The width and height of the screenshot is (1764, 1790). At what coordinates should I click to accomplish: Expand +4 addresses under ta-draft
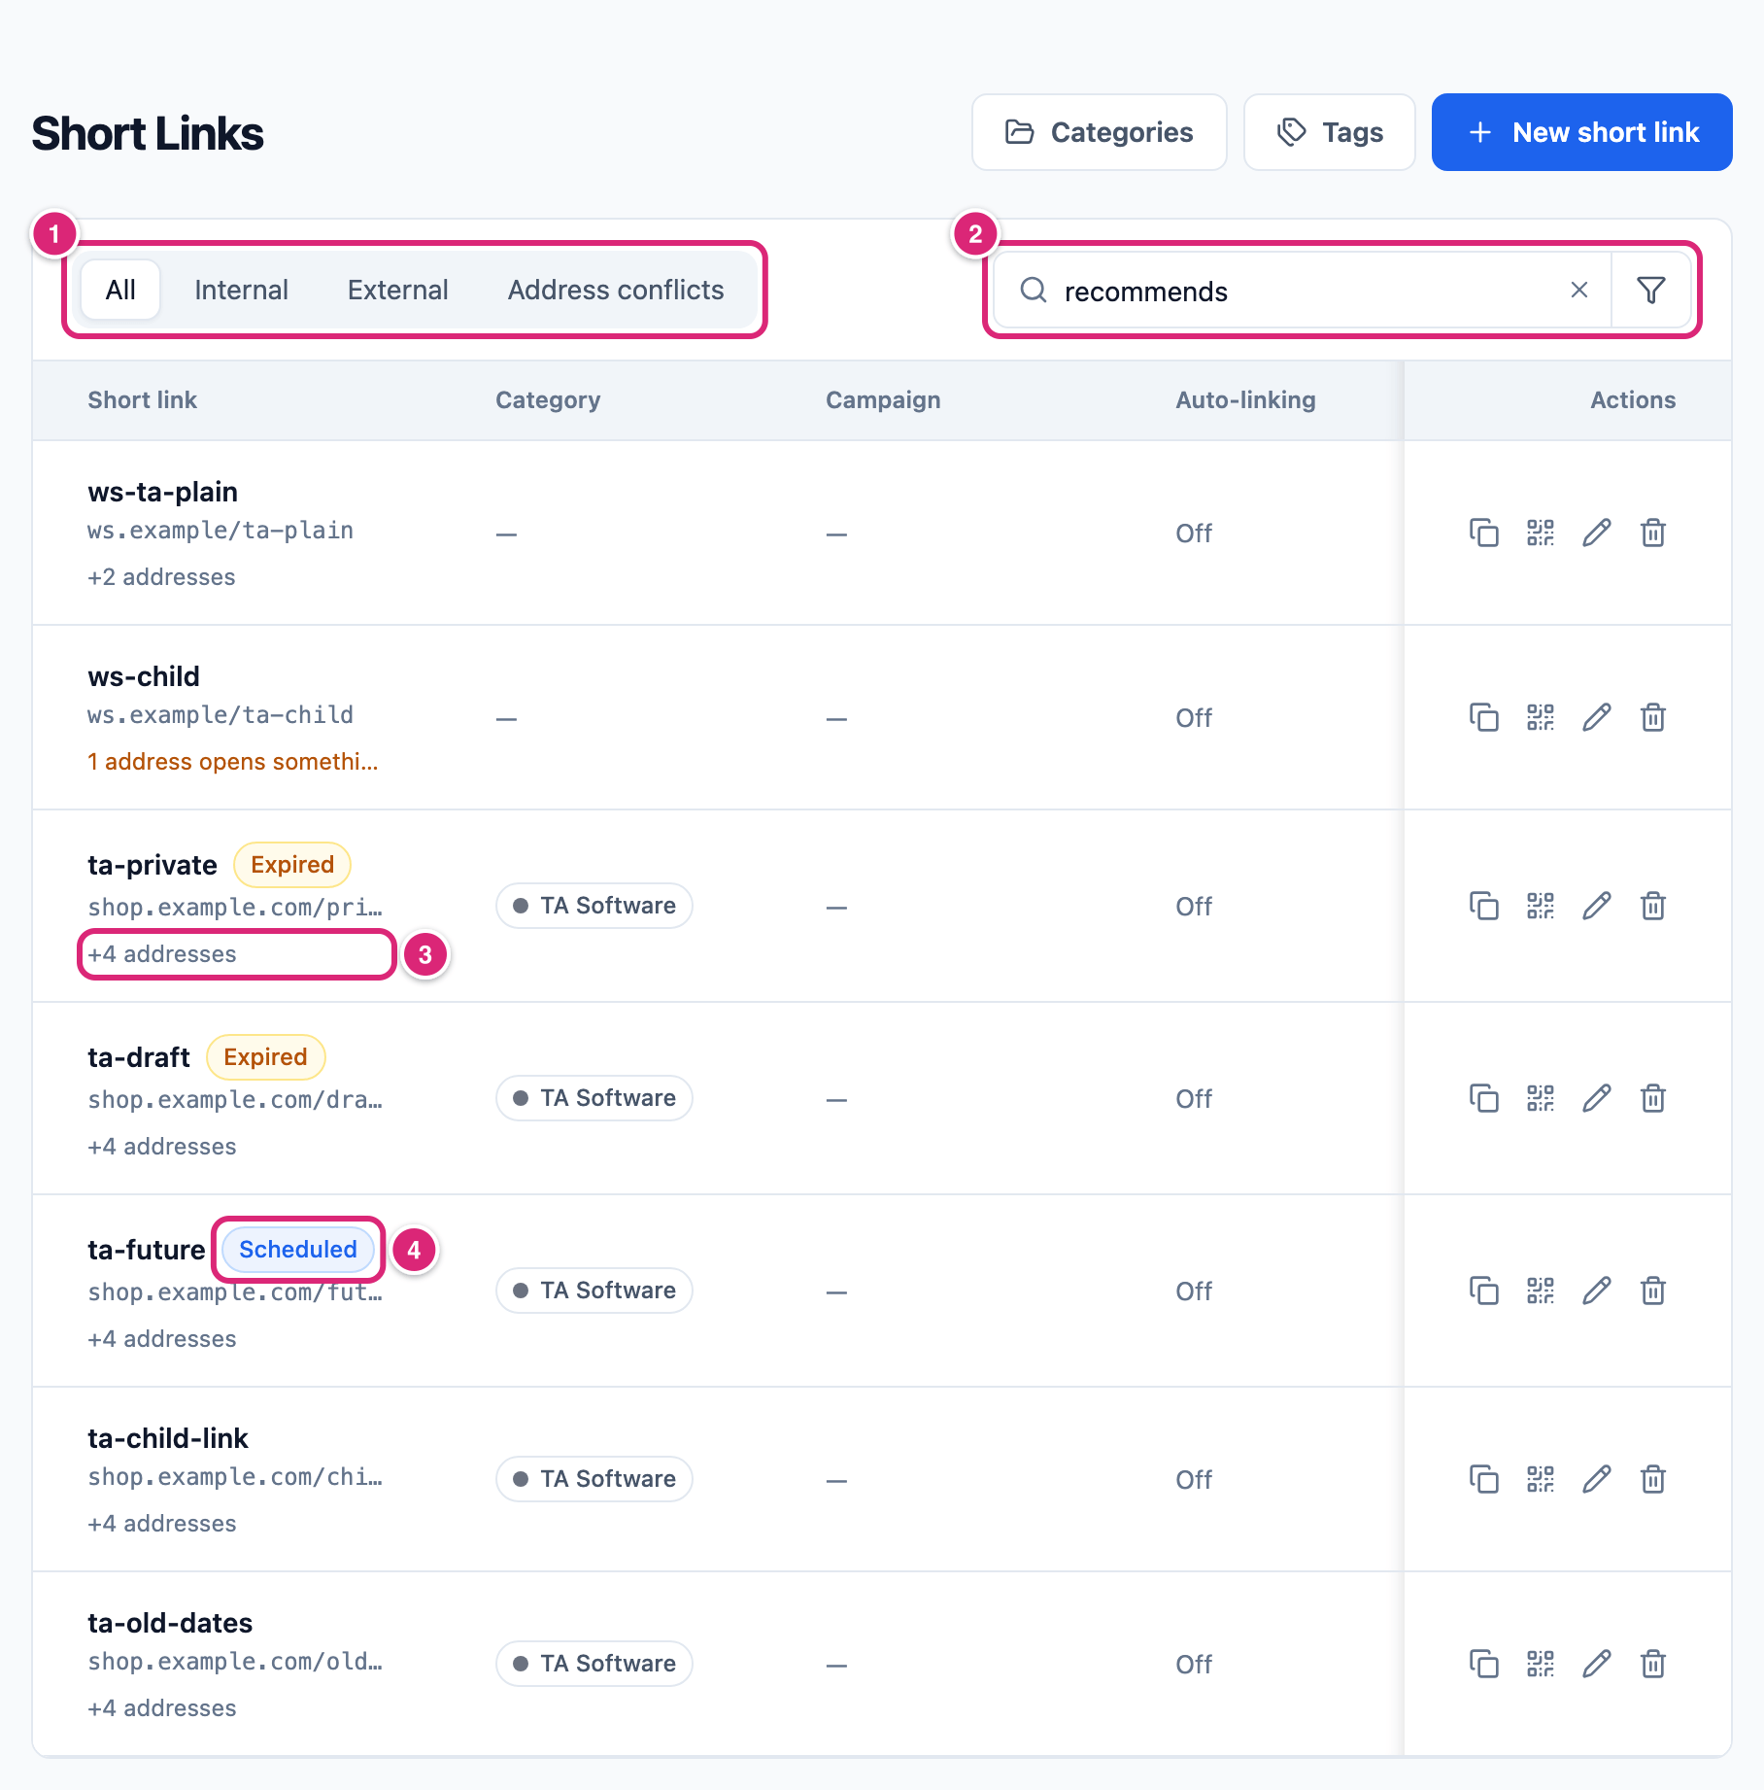(x=161, y=1147)
